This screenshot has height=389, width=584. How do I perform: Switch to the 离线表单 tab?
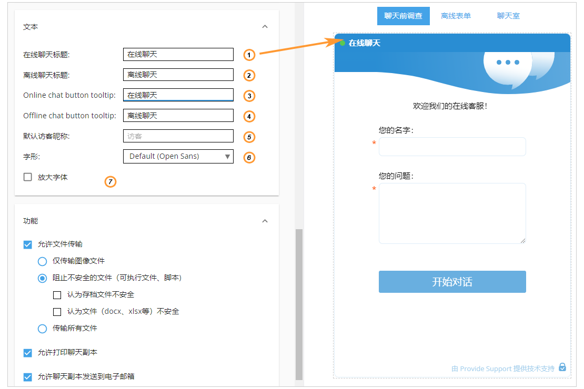(456, 16)
